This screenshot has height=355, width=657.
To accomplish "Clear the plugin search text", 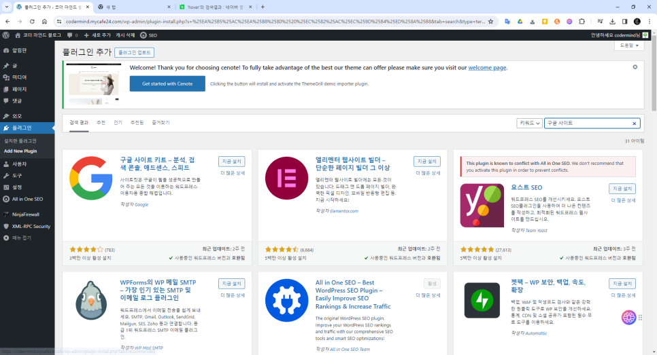I will [x=635, y=124].
